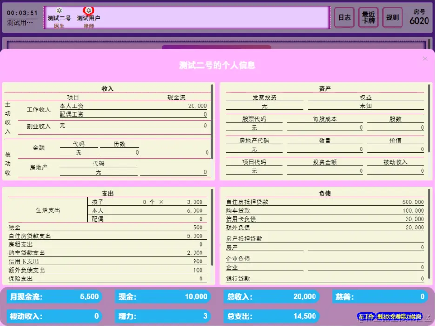Click the 房地产代码 column header

tap(254, 140)
